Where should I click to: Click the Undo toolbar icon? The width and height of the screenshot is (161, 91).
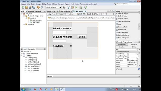click(x=38, y=7)
